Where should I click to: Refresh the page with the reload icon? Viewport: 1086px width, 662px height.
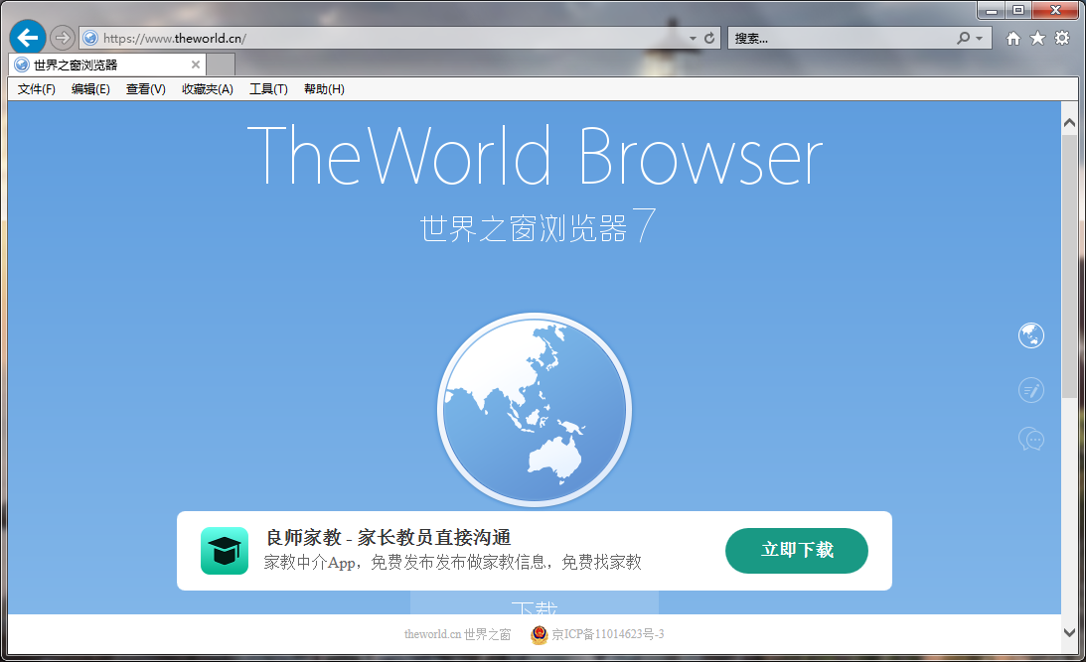click(x=709, y=38)
